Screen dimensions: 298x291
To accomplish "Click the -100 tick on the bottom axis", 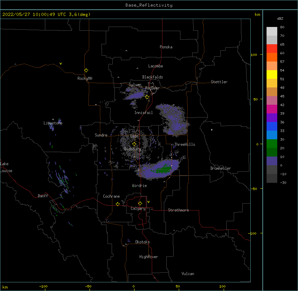I will click(43, 287).
